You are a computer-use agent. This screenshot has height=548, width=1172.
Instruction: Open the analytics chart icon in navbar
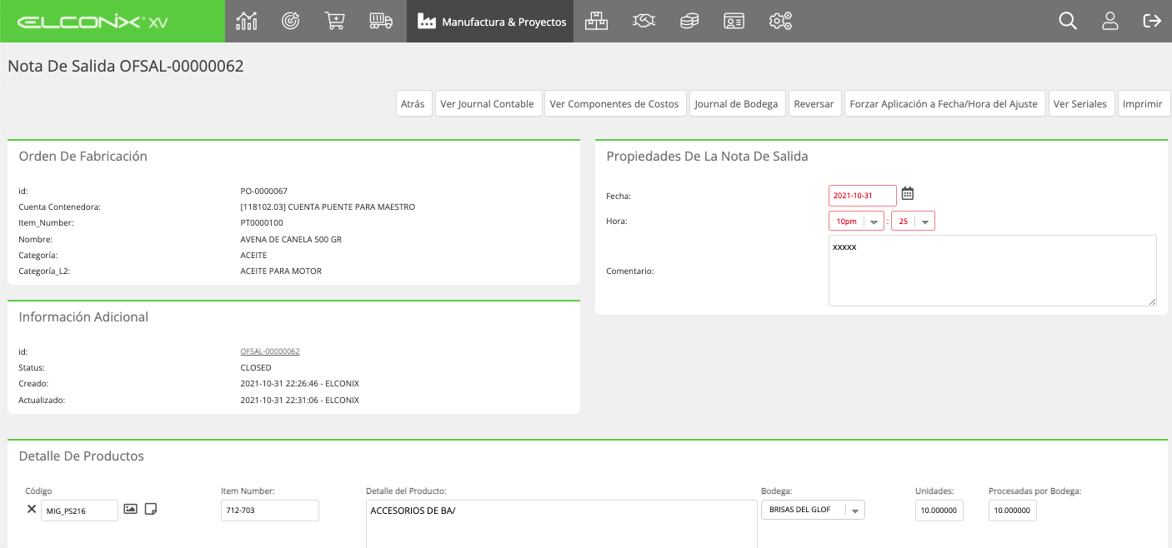pyautogui.click(x=247, y=21)
